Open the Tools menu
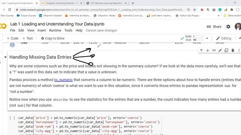 point(69,30)
